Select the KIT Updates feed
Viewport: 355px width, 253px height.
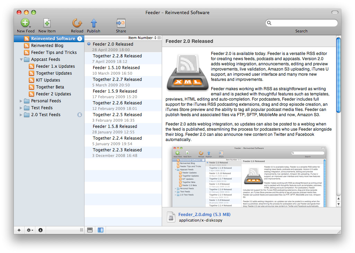49,80
